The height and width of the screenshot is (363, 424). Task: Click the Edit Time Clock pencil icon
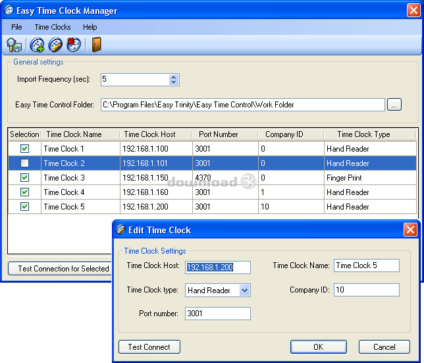click(55, 45)
